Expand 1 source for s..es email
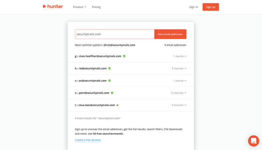 click(x=180, y=81)
